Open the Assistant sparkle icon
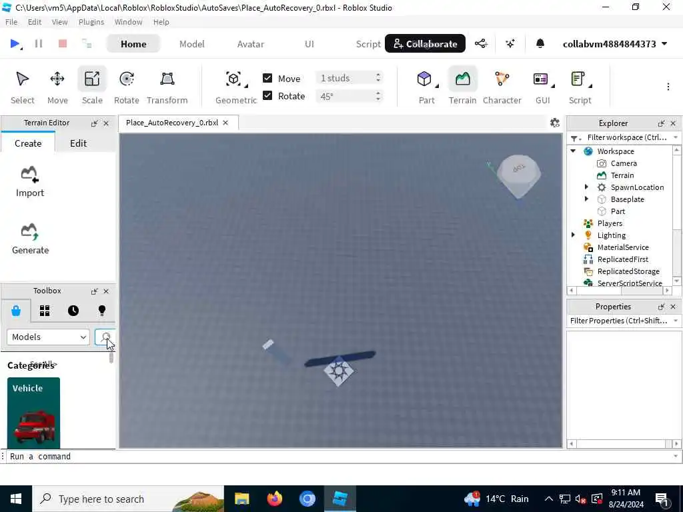Viewport: 683px width, 512px height. pos(510,43)
